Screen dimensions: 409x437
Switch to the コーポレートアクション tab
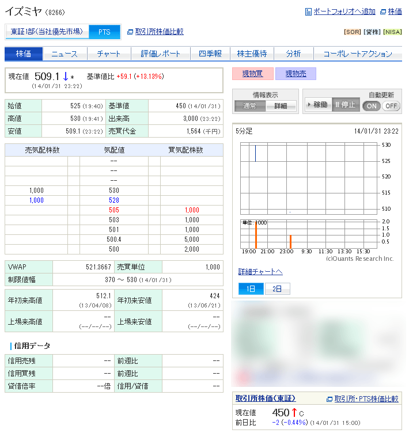pos(358,54)
